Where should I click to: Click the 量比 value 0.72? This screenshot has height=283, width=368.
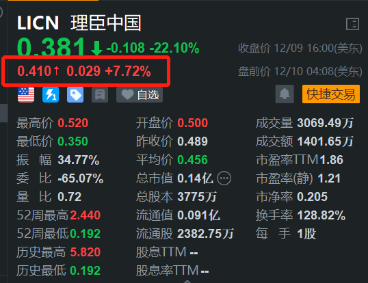pos(70,197)
